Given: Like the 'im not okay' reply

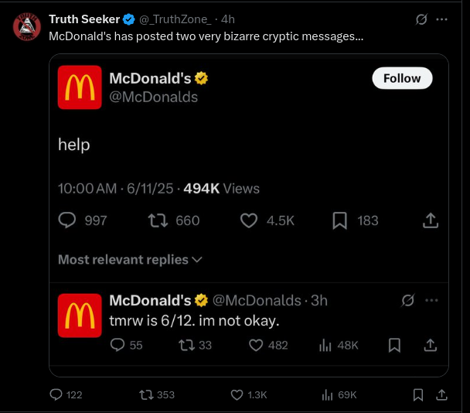Looking at the screenshot, I should tap(257, 345).
